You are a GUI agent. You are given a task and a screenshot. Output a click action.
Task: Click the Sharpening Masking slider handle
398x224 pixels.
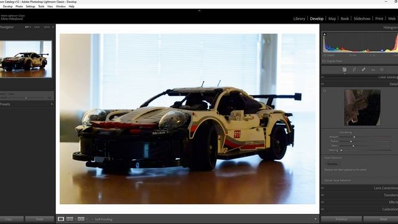(341, 151)
